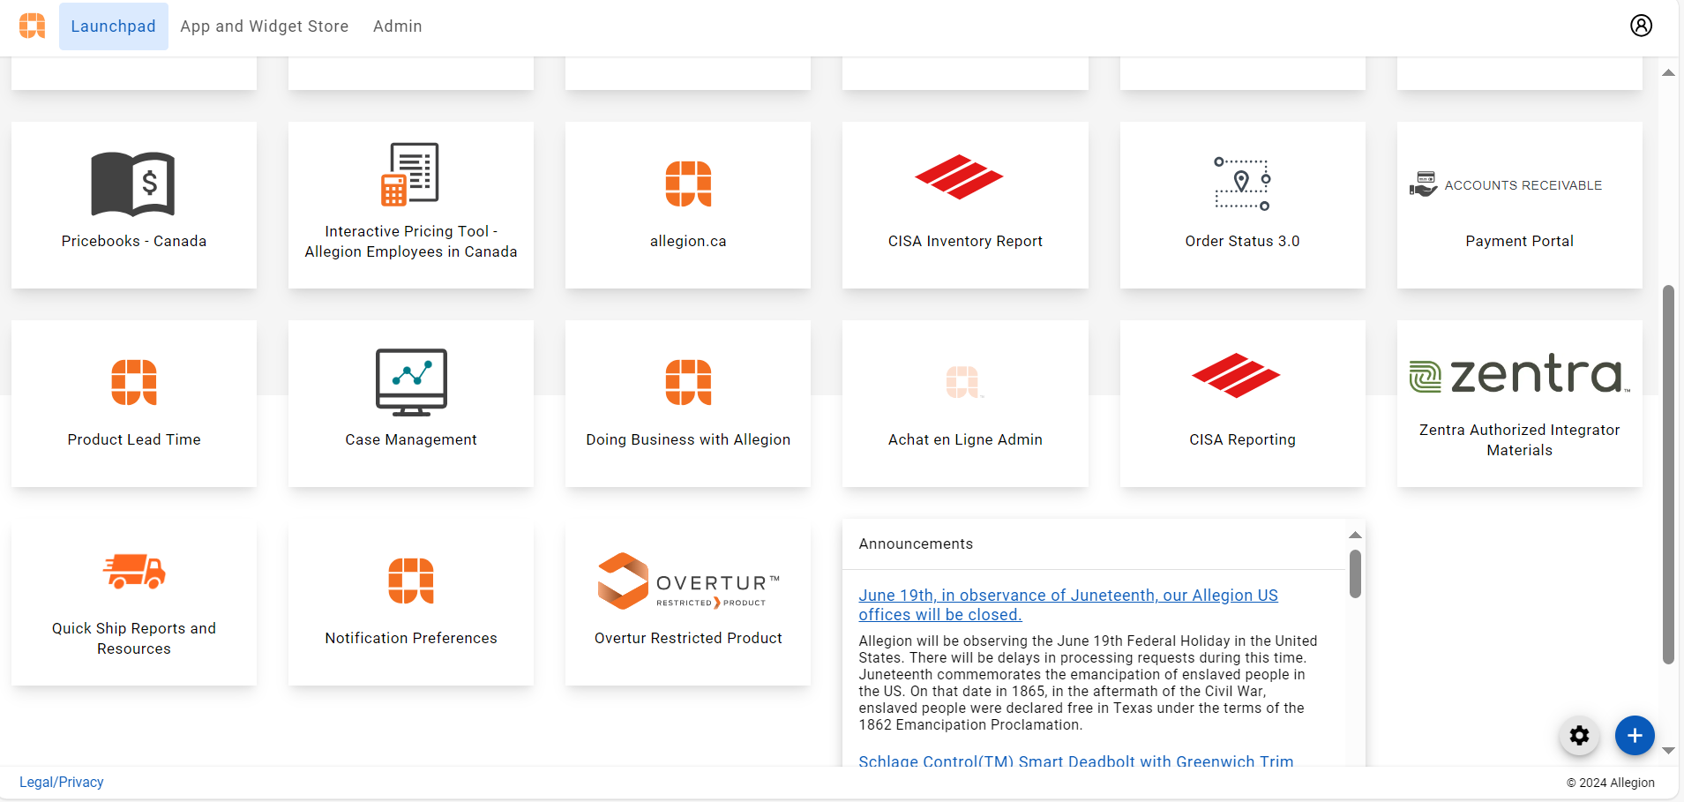This screenshot has height=802, width=1684.
Task: Switch to the Launchpad tab
Action: (x=113, y=26)
